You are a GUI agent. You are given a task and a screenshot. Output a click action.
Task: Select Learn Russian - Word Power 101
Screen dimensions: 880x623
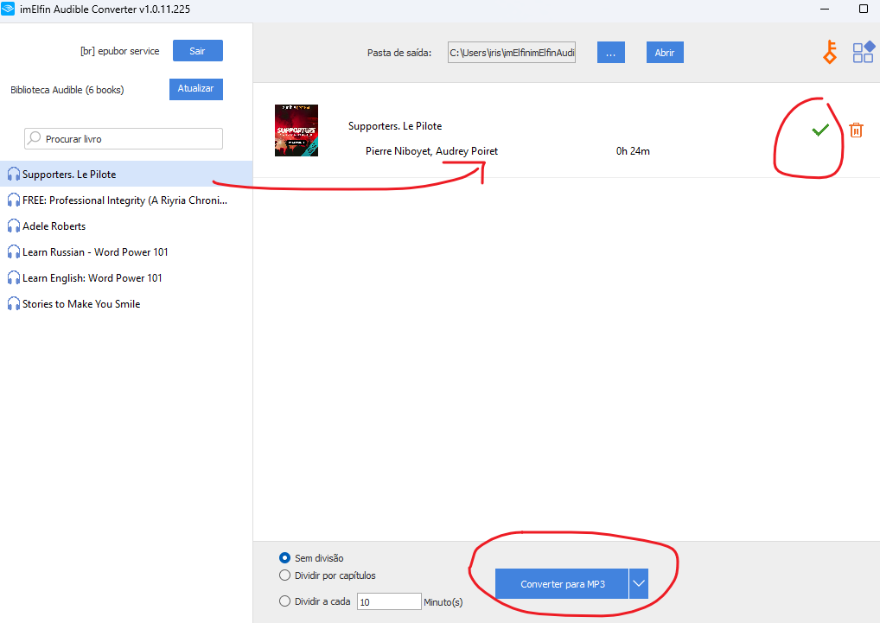point(126,251)
